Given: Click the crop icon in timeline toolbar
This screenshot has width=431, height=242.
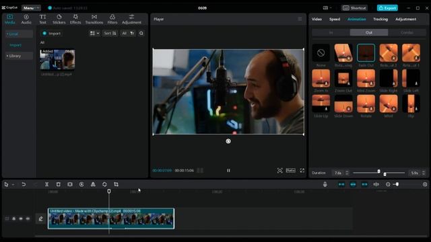Looking at the screenshot, I should point(117,184).
